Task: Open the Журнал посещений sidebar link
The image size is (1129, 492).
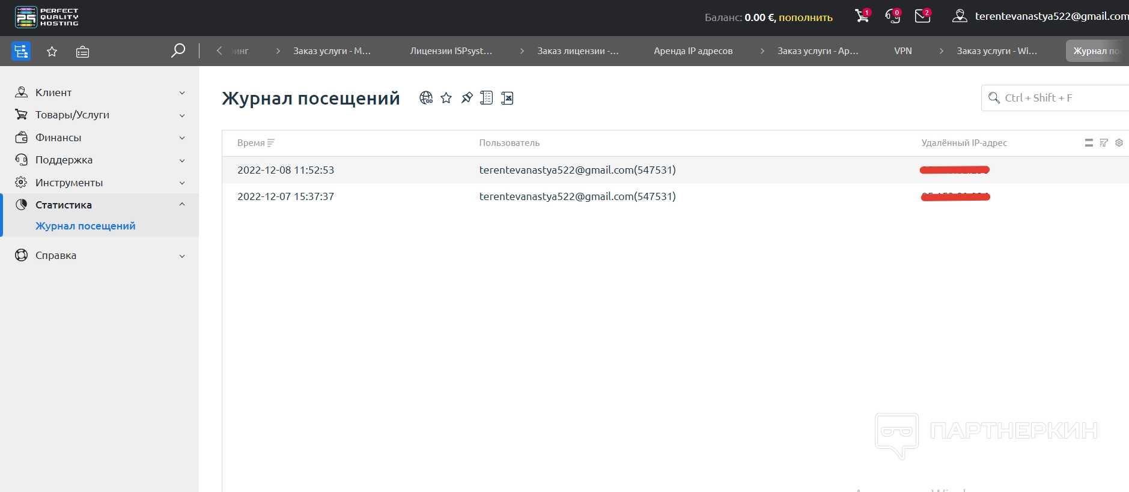Action: click(85, 226)
